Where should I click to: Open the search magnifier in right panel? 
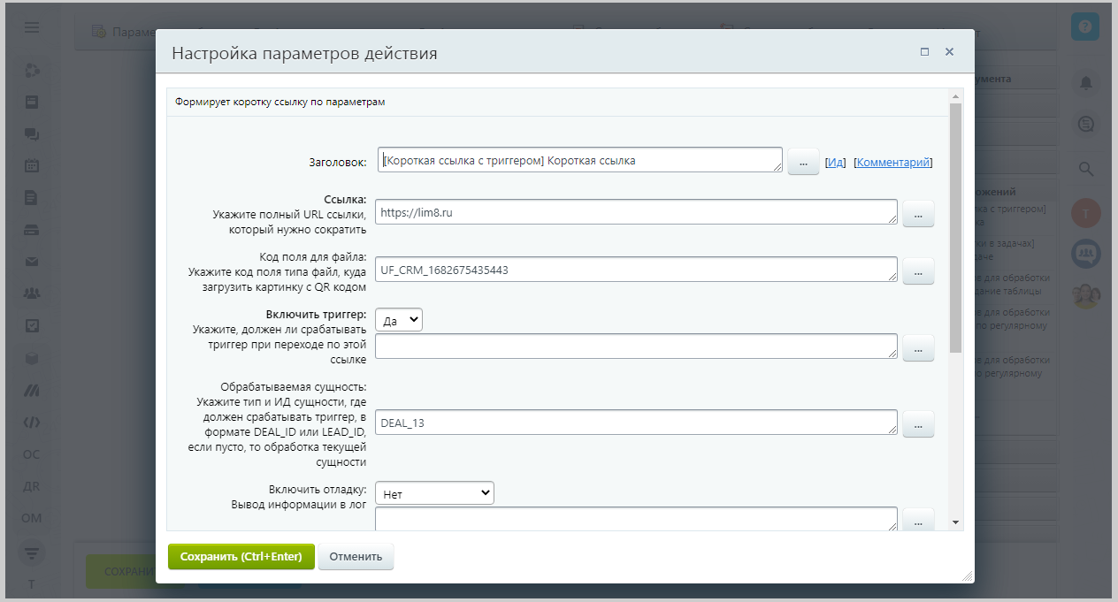coord(1084,168)
